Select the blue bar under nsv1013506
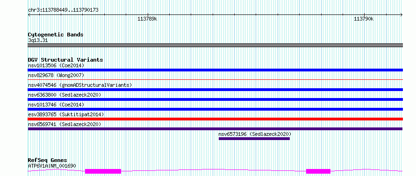The width and height of the screenshot is (416, 176). point(215,70)
